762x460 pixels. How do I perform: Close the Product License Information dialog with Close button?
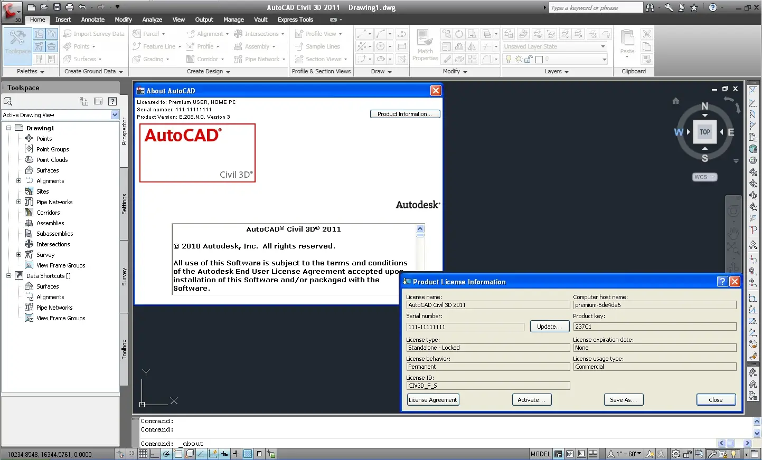tap(716, 400)
